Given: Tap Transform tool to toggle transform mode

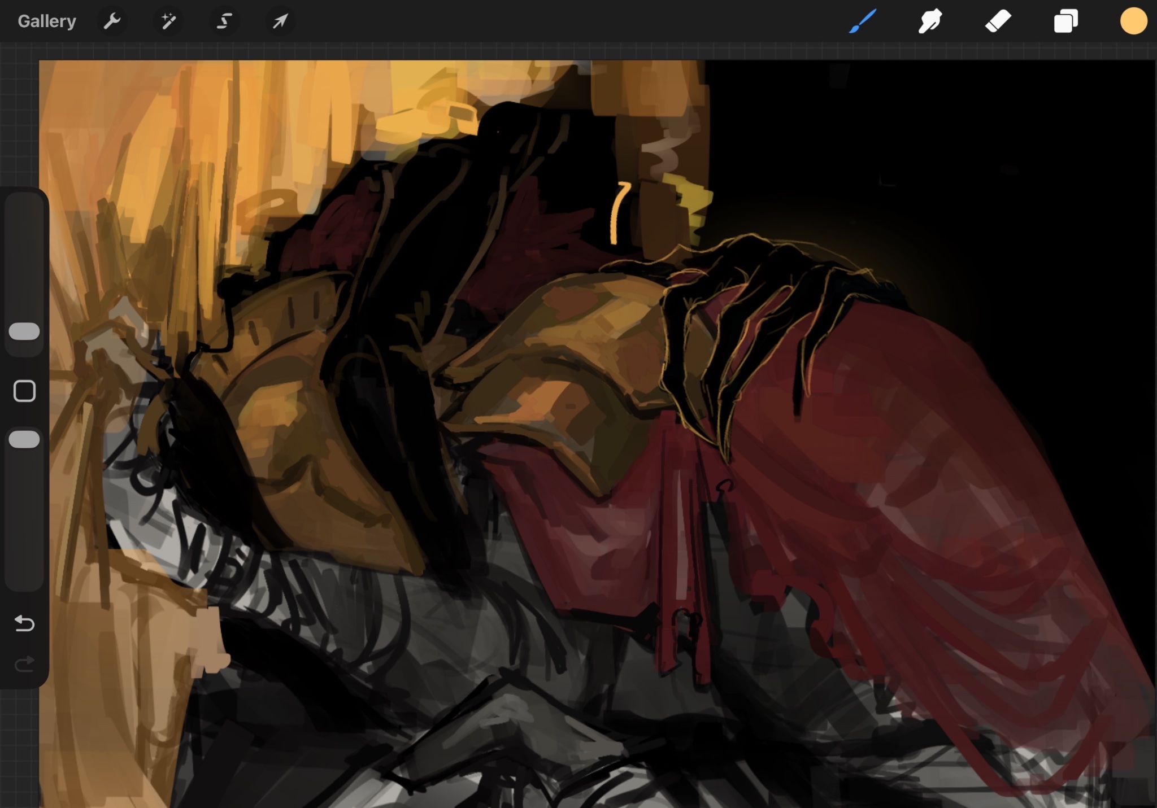Looking at the screenshot, I should [279, 21].
